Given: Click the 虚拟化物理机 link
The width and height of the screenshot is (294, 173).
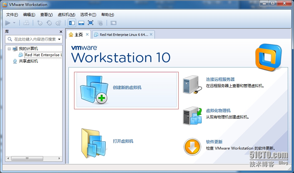Looking at the screenshot, I should pyautogui.click(x=218, y=111).
